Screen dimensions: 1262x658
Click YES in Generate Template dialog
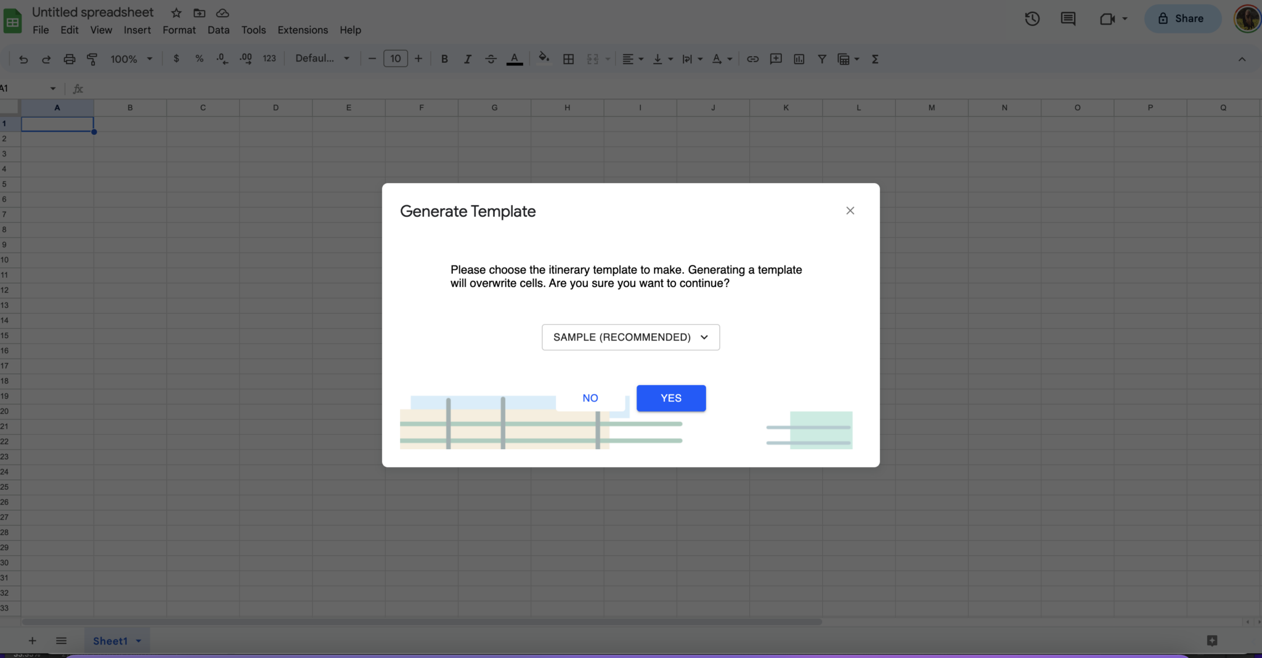point(671,398)
